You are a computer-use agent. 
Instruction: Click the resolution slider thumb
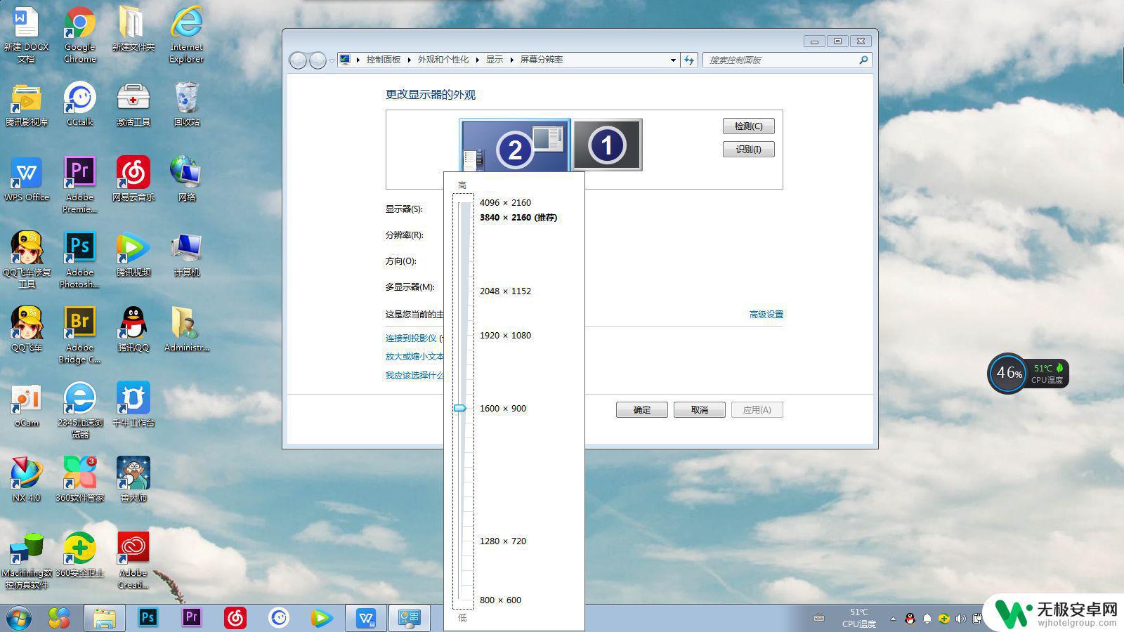pyautogui.click(x=460, y=408)
